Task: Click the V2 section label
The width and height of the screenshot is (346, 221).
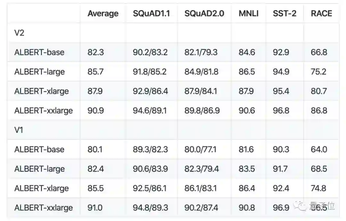Action: click(19, 33)
